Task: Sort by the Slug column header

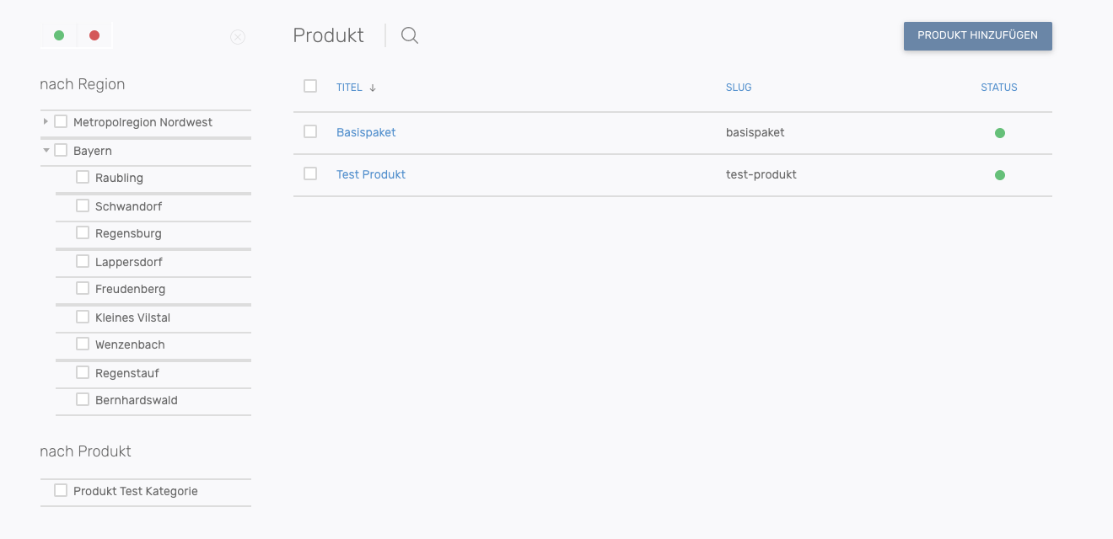Action: coord(739,88)
